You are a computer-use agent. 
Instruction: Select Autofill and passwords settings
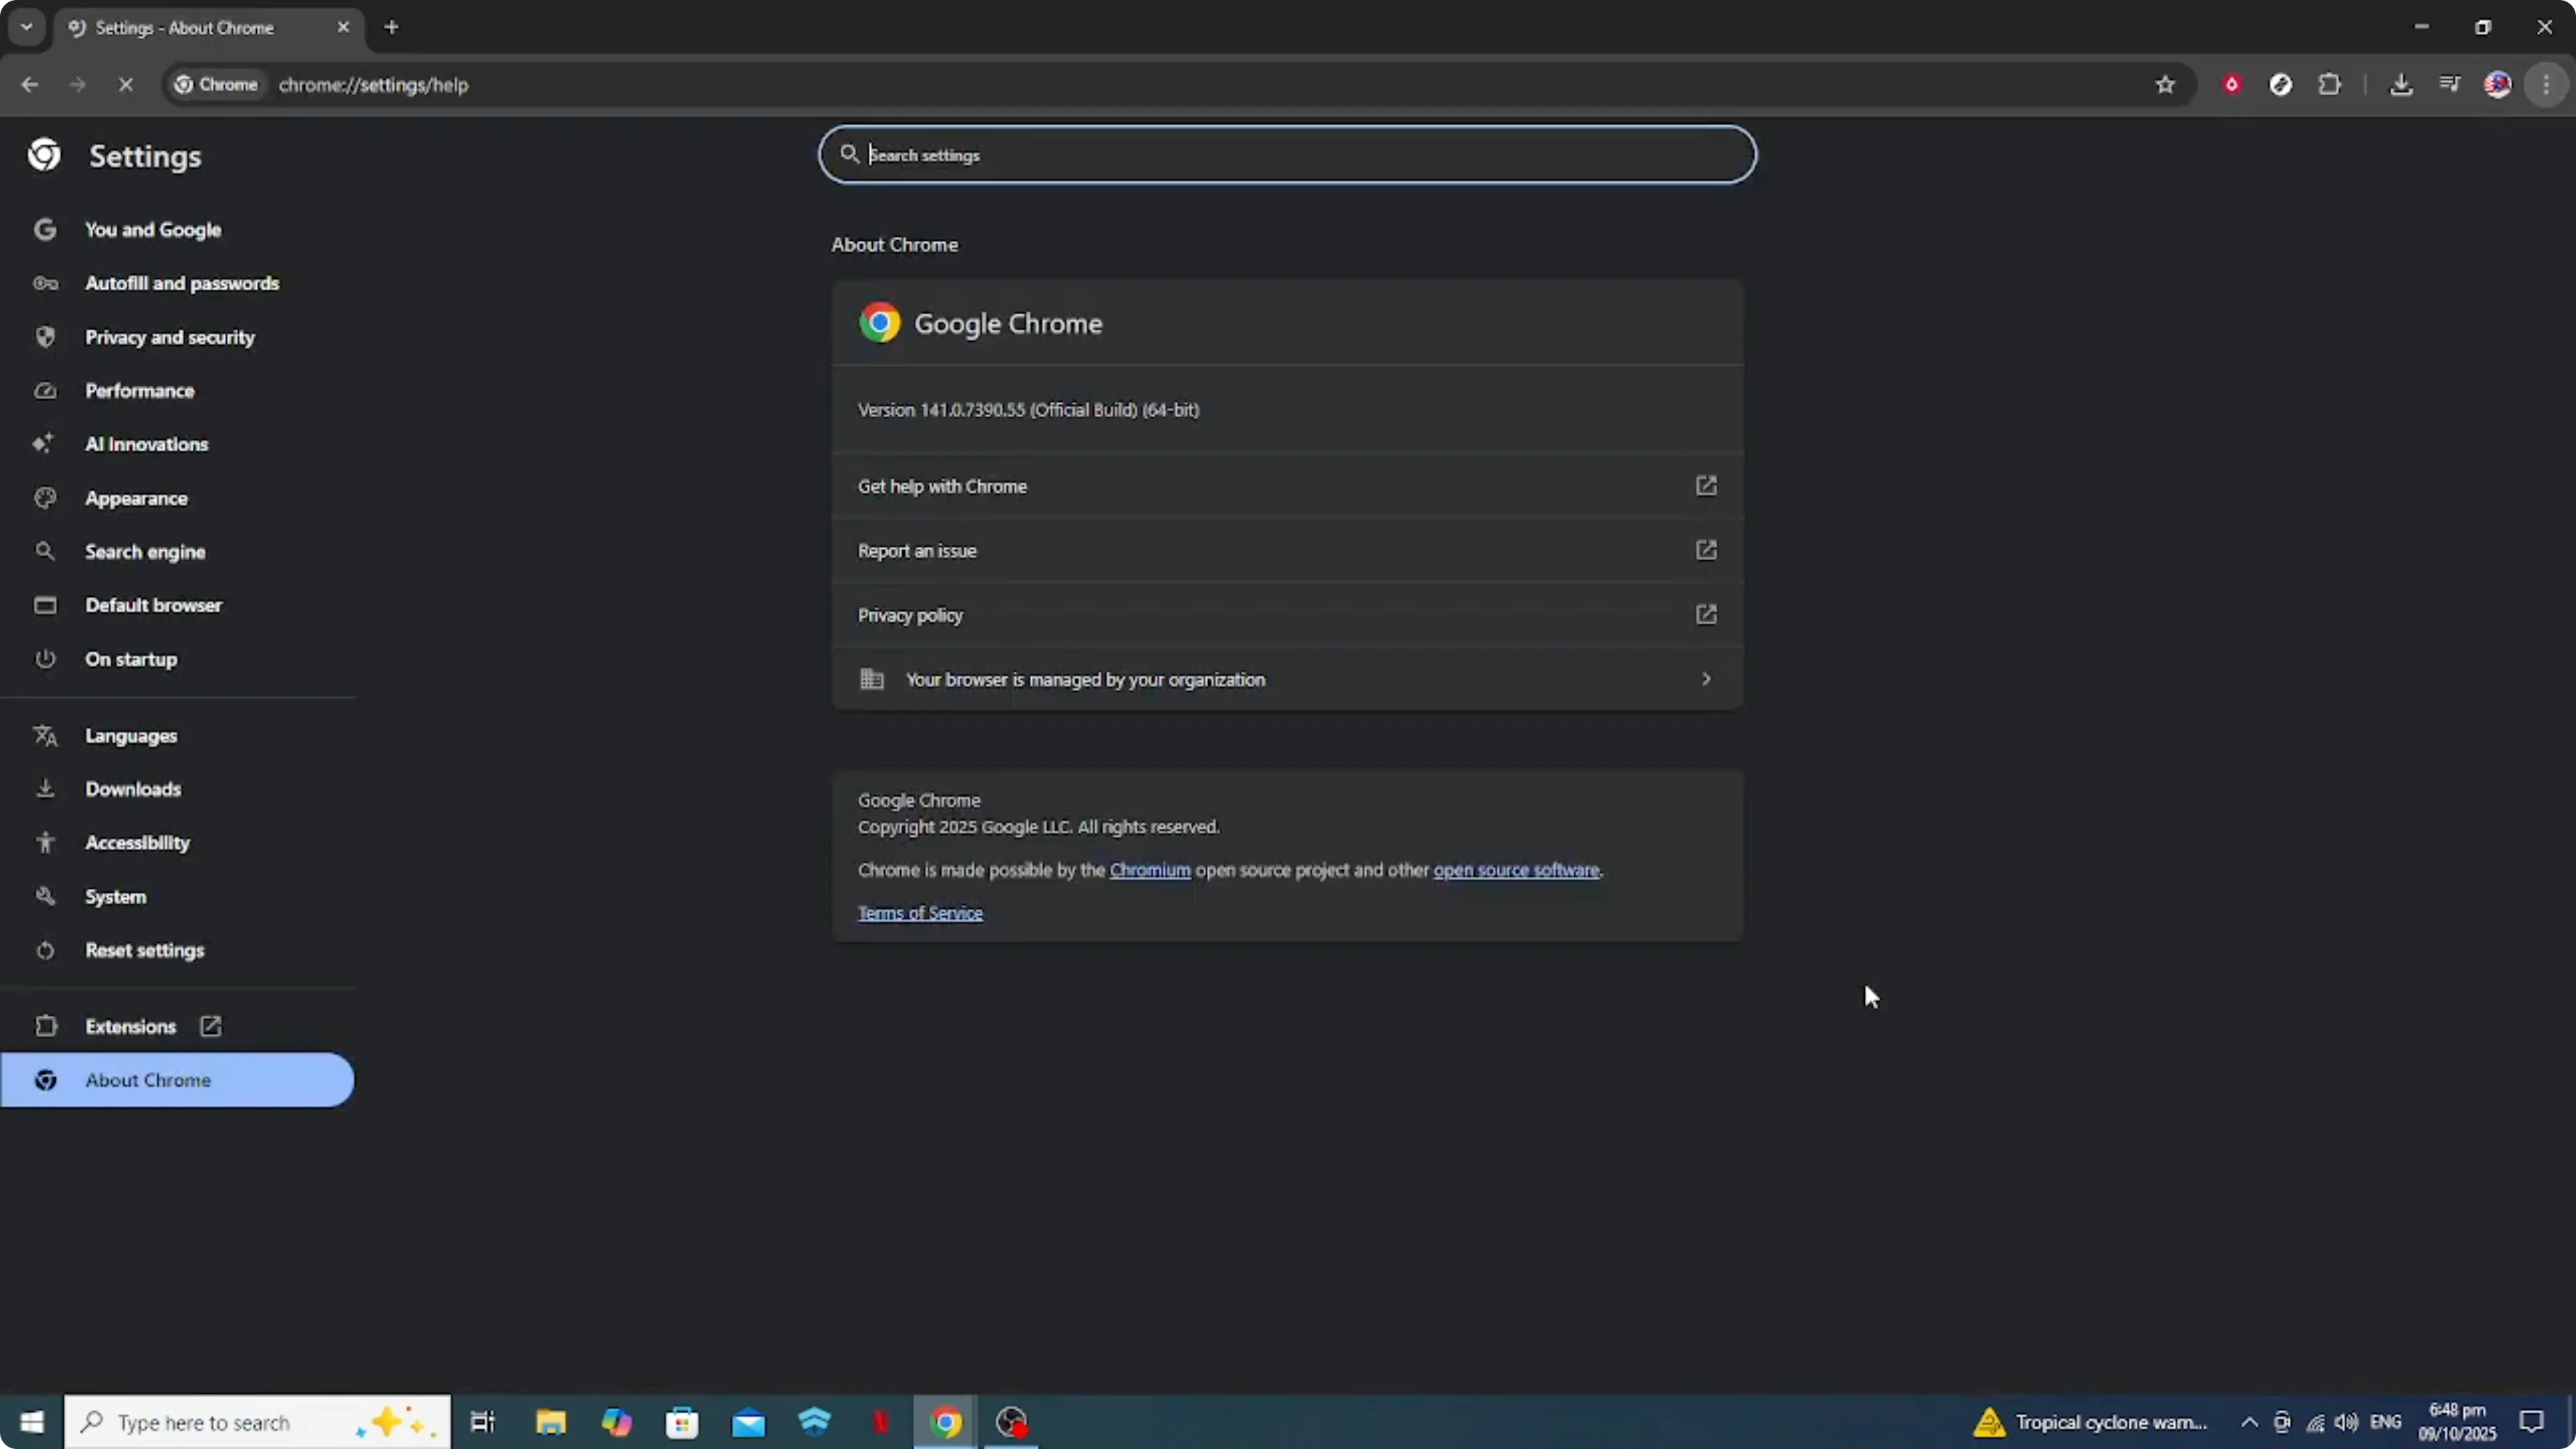pos(182,283)
